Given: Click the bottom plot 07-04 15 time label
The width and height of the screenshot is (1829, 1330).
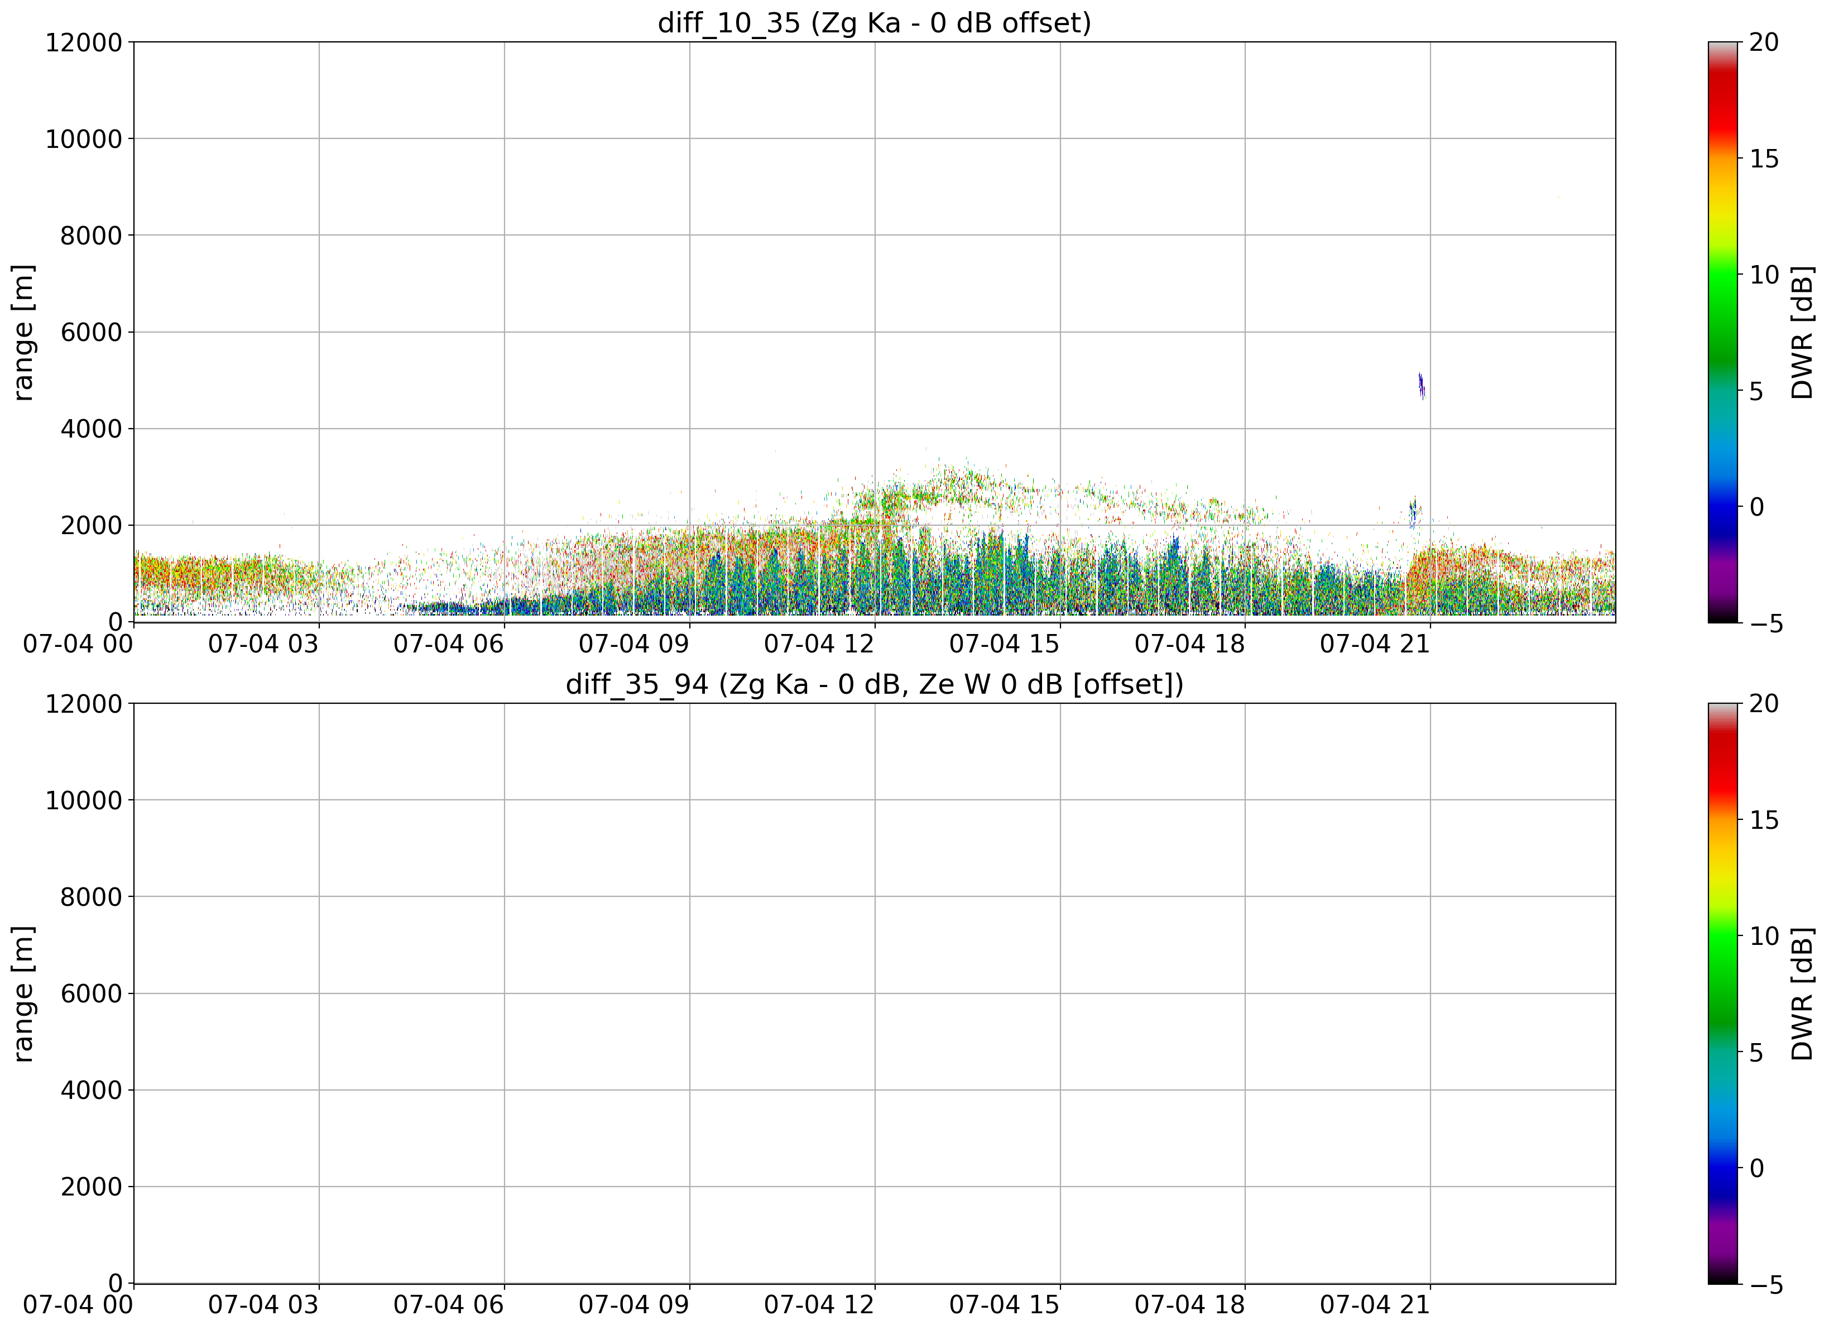Looking at the screenshot, I should click(1004, 1305).
